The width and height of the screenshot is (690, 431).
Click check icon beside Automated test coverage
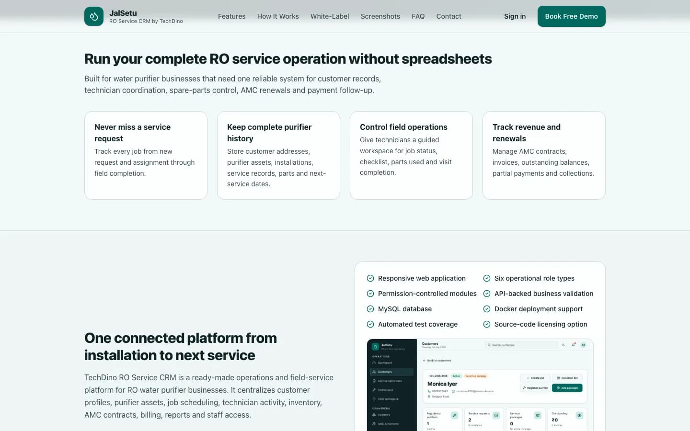[x=370, y=324]
